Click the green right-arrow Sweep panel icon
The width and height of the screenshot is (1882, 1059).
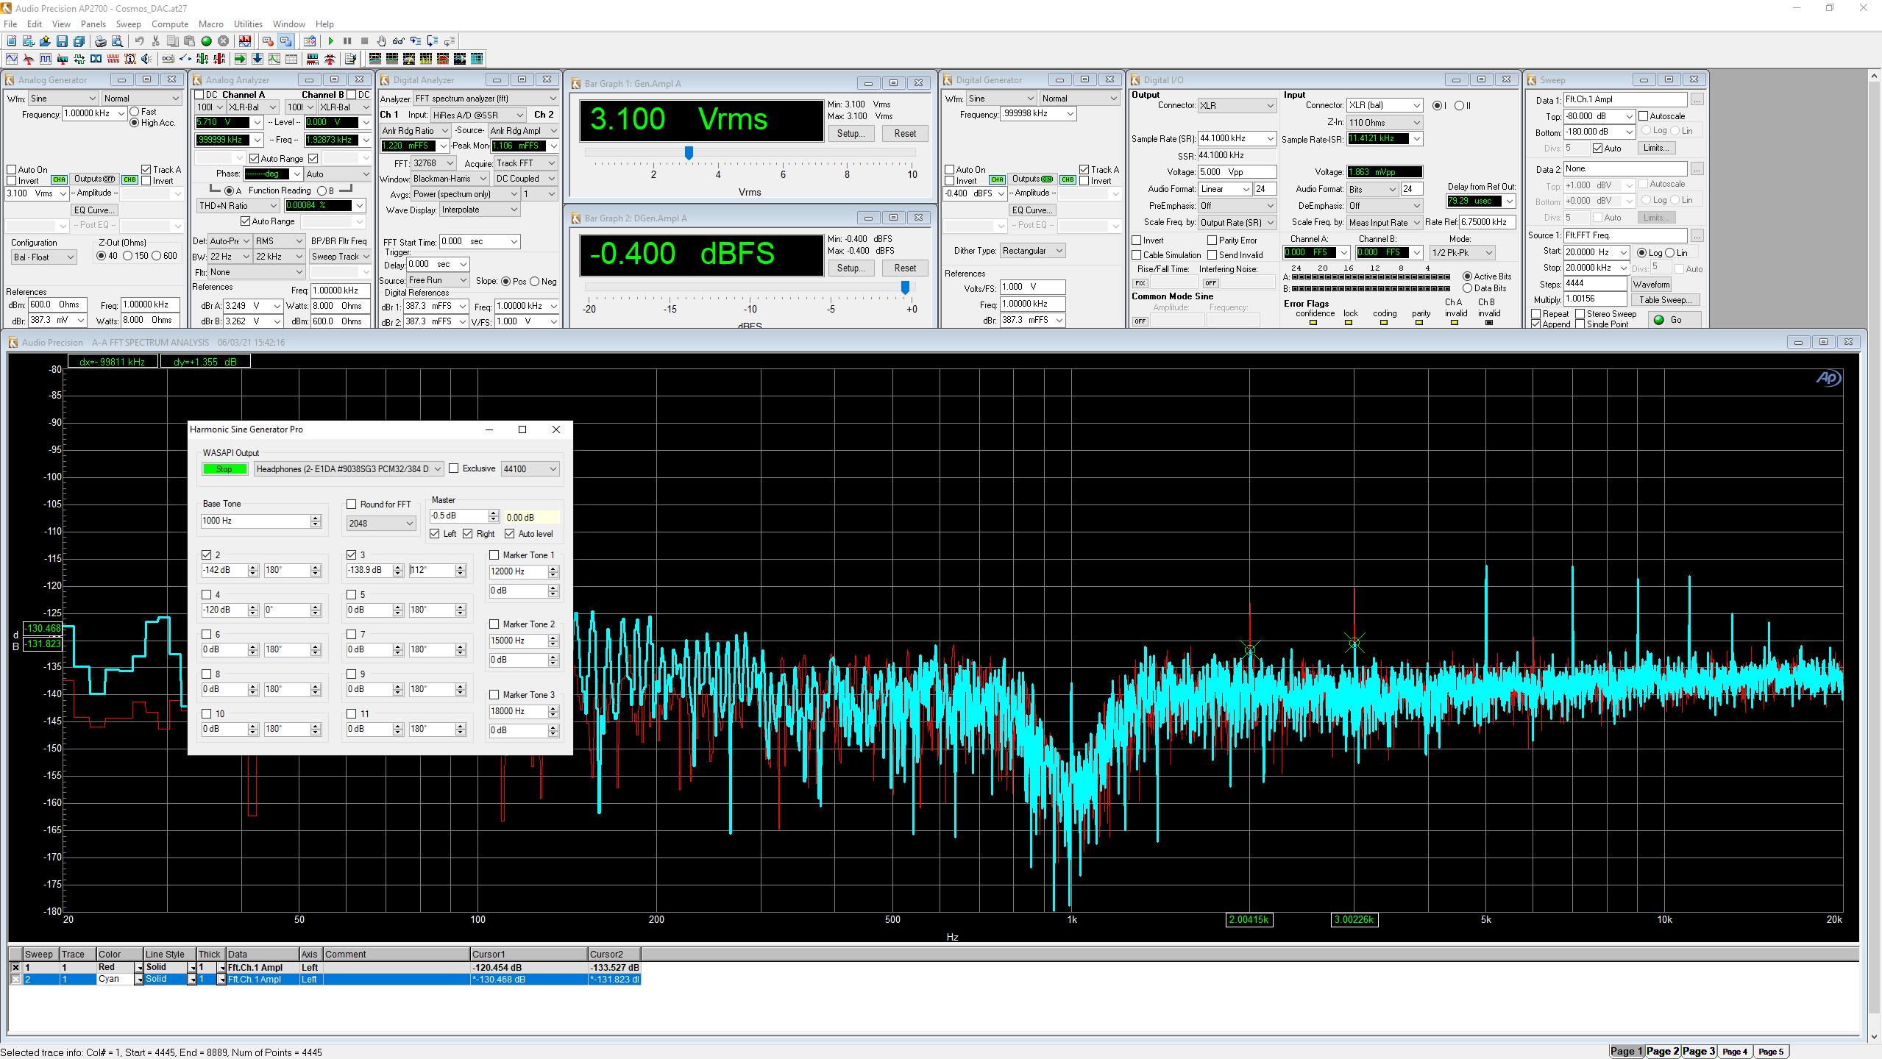click(240, 59)
